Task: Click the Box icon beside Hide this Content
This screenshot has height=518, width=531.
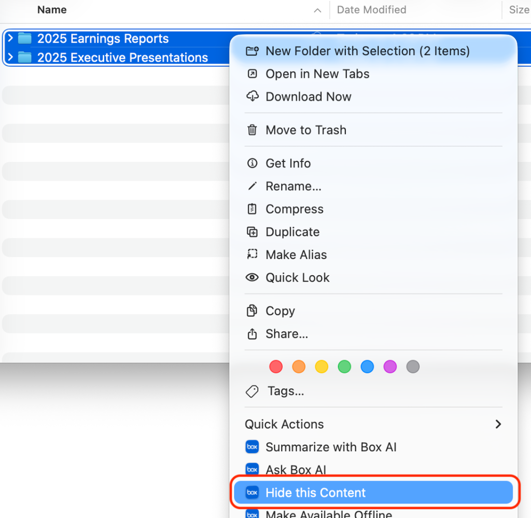Action: pos(252,493)
